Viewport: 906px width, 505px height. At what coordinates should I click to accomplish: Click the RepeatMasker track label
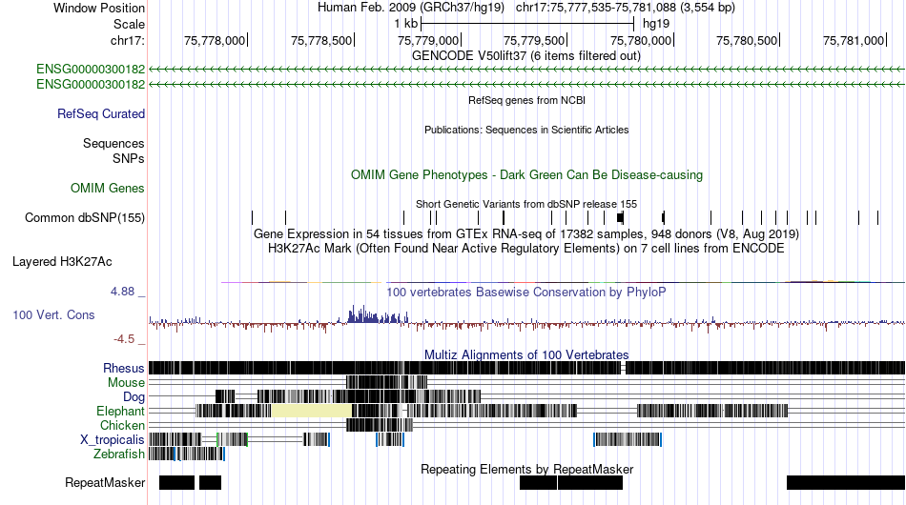[105, 482]
